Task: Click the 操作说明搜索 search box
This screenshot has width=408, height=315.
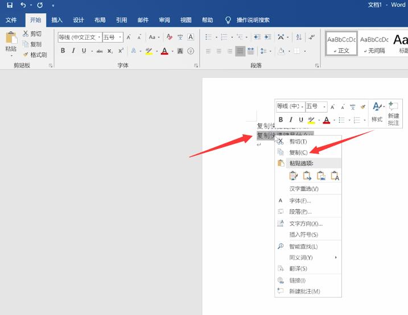Action: pyautogui.click(x=253, y=20)
